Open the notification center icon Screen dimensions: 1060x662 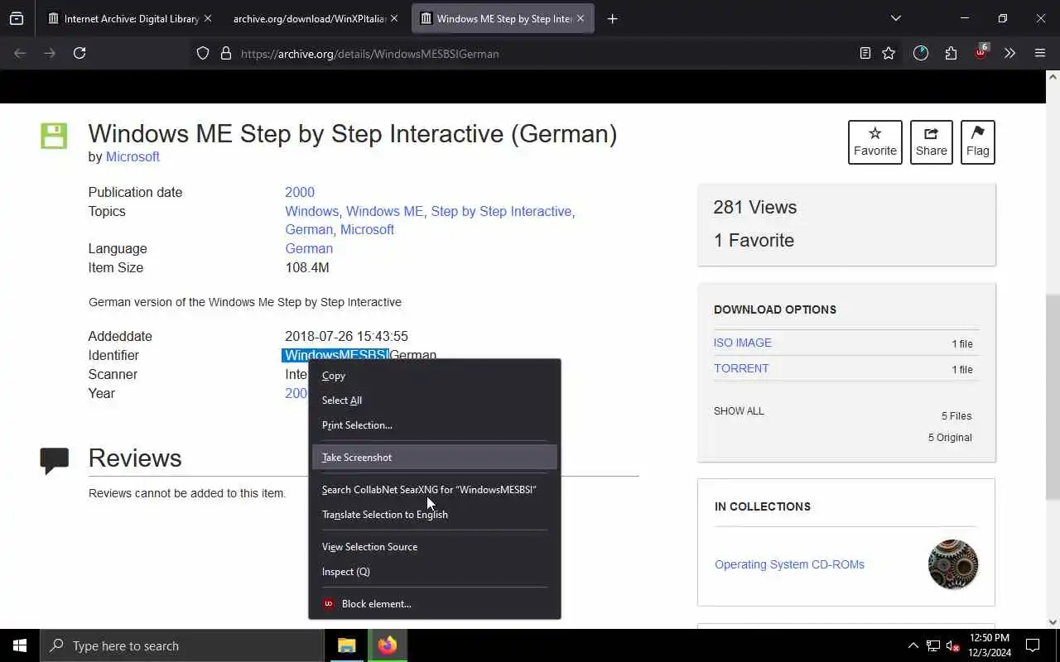click(x=1033, y=645)
